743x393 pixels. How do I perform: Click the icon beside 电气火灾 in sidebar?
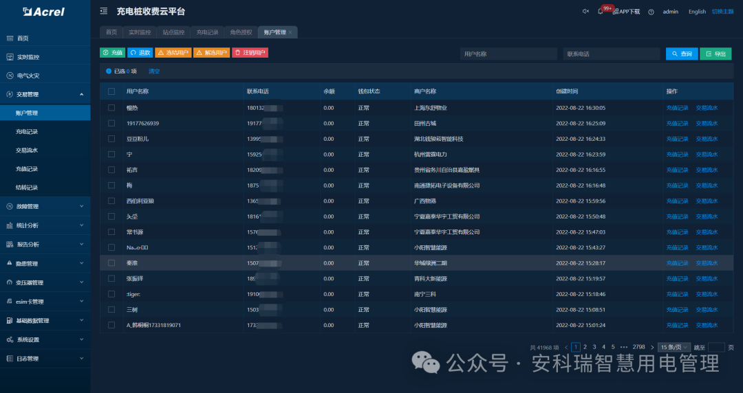(10, 76)
